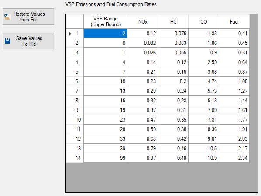
Task: Click NOx cell with value 0.97
Action: 143,158
